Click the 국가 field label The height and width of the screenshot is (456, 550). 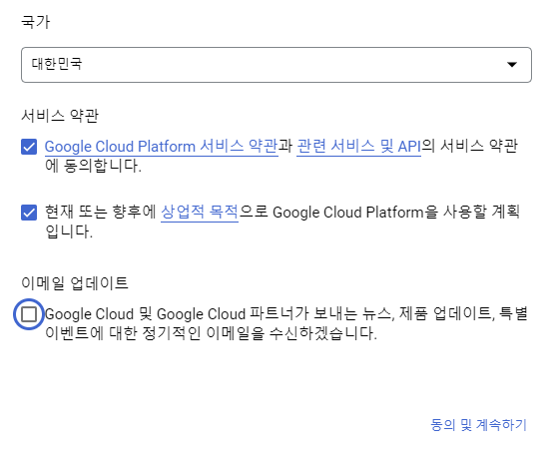pyautogui.click(x=35, y=22)
